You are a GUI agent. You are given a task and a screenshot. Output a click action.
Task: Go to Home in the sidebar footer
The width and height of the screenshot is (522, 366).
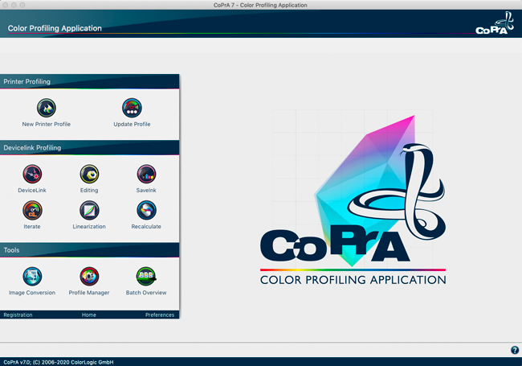coord(89,315)
